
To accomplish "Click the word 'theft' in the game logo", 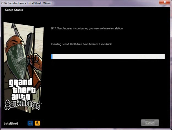I will pos(24,90).
